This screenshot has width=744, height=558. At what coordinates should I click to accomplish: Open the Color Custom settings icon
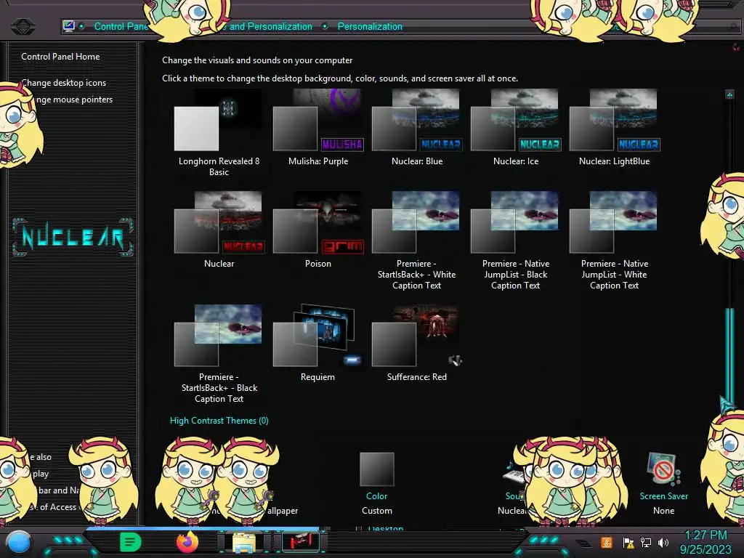tap(377, 469)
